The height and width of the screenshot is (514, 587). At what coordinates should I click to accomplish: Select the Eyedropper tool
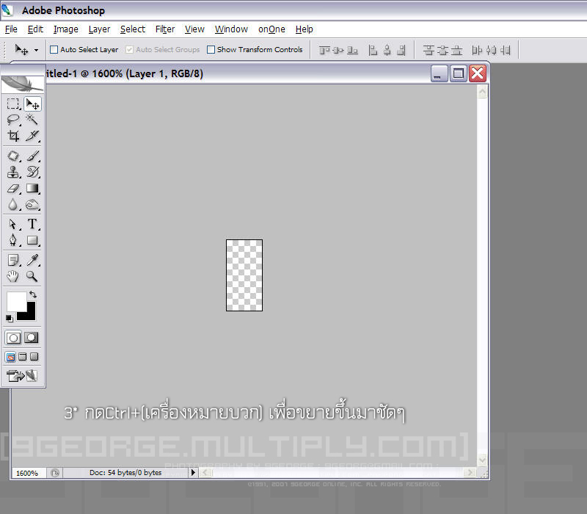(32, 260)
